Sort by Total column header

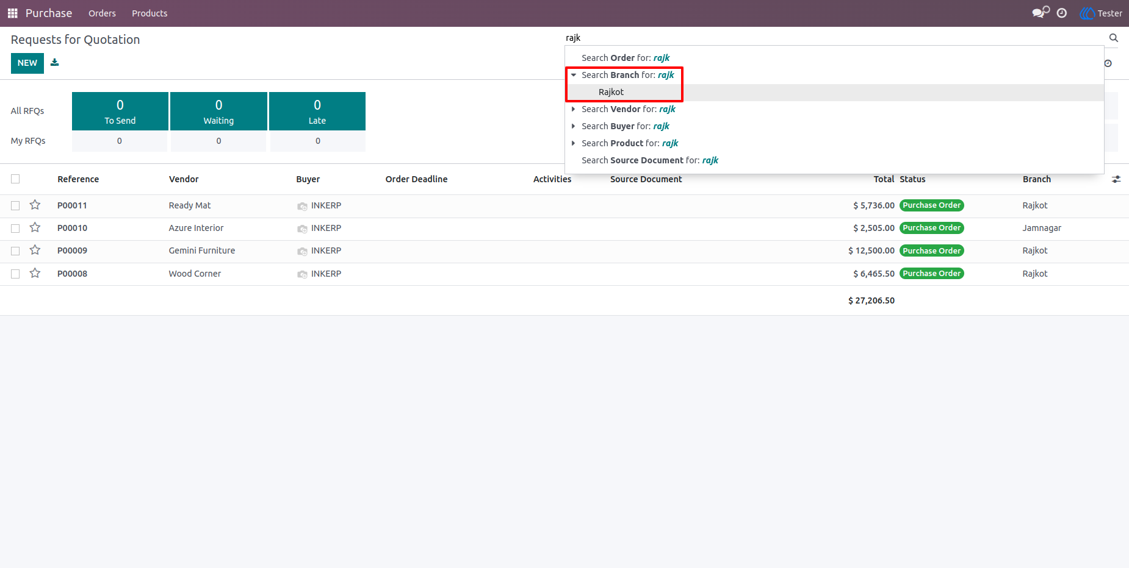[884, 179]
